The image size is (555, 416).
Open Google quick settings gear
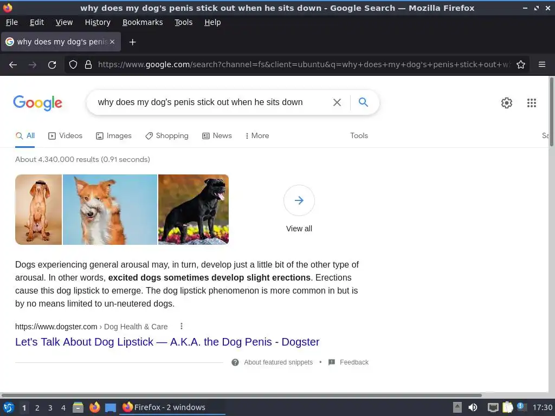[507, 102]
